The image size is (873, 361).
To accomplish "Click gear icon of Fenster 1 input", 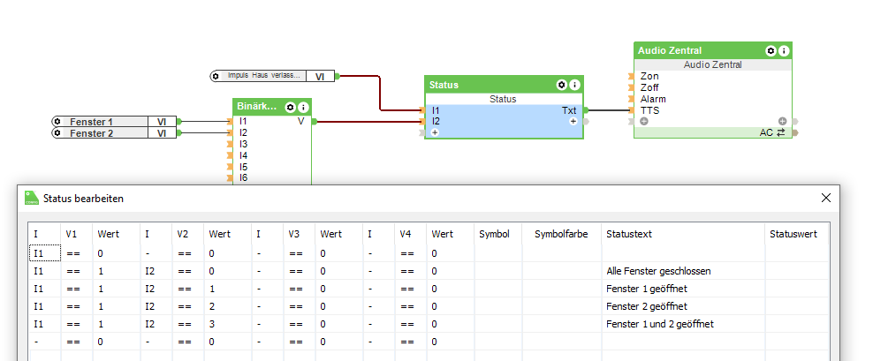I will (57, 122).
